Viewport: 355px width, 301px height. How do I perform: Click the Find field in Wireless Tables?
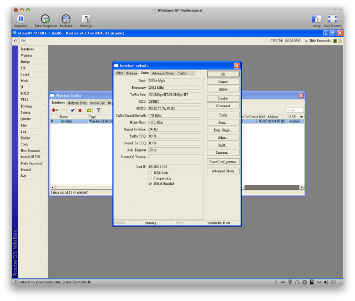295,110
